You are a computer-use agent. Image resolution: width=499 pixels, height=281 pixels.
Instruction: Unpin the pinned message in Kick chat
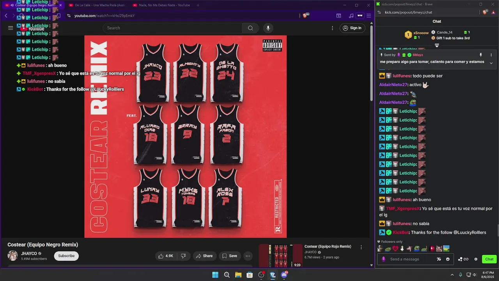coord(481,55)
